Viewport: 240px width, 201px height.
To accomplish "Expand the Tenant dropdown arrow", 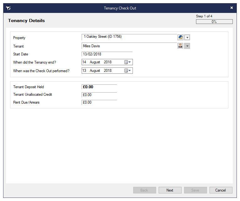I will (x=187, y=46).
